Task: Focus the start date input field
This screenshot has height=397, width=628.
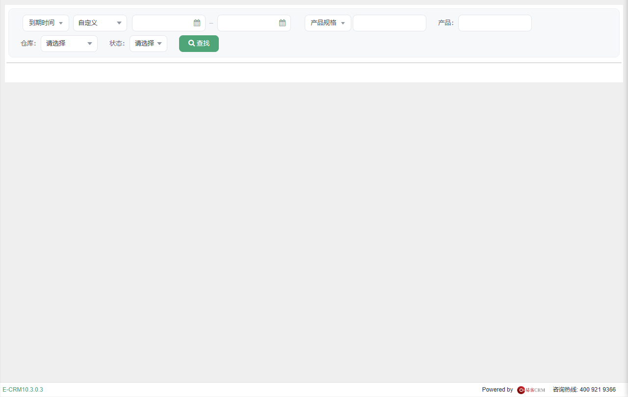Action: coord(169,23)
